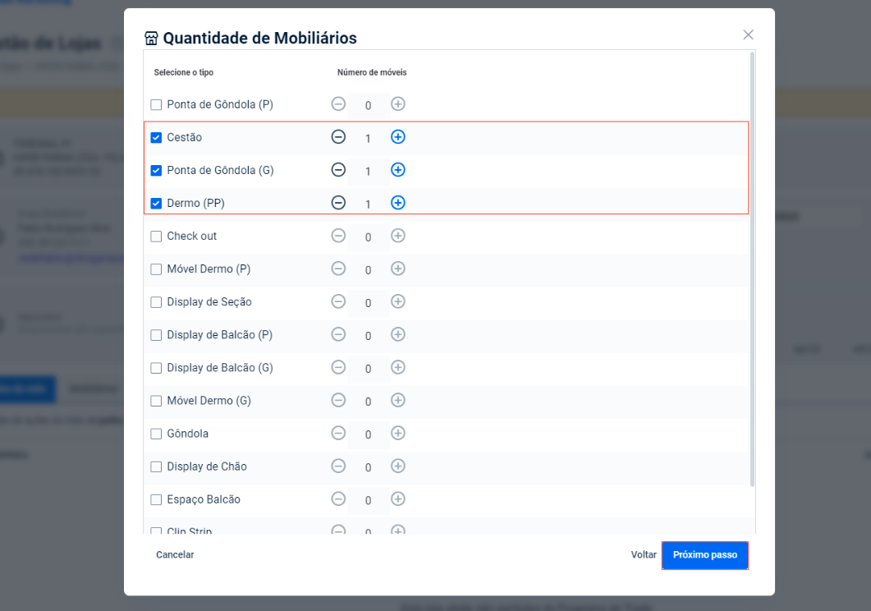
Task: Increment Display de Seção count
Action: (x=398, y=301)
